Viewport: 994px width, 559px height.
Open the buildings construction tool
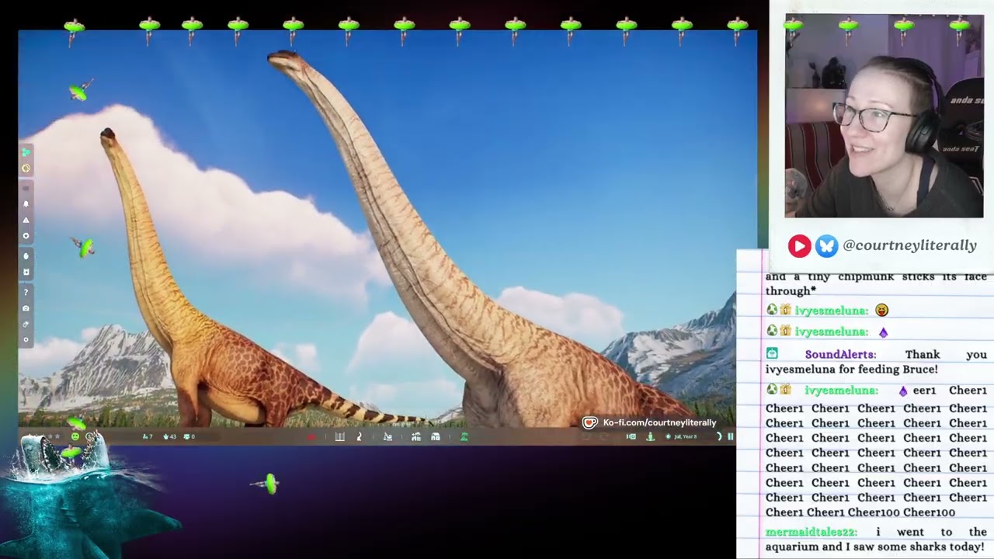[x=415, y=436]
